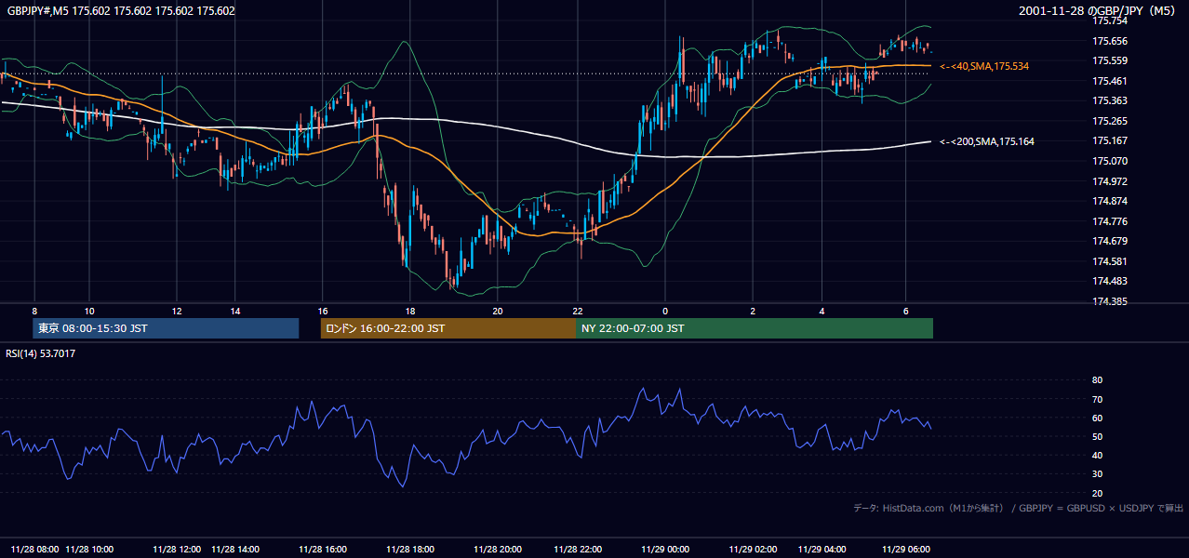Click RSI scale level 60
The image size is (1189, 558).
(x=1097, y=418)
